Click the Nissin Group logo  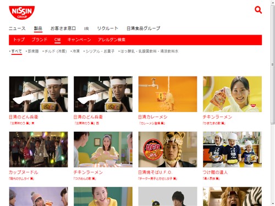coord(22,13)
